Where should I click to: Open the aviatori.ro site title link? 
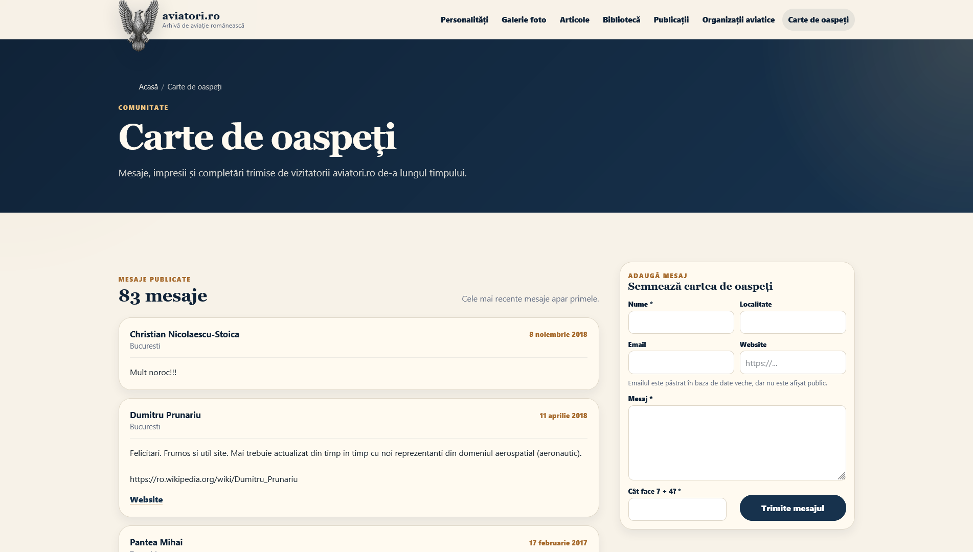tap(191, 16)
